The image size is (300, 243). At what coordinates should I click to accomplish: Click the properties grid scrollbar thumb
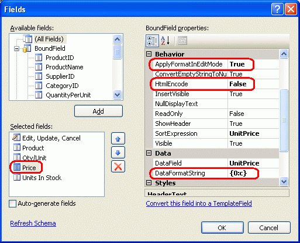[x=284, y=121]
